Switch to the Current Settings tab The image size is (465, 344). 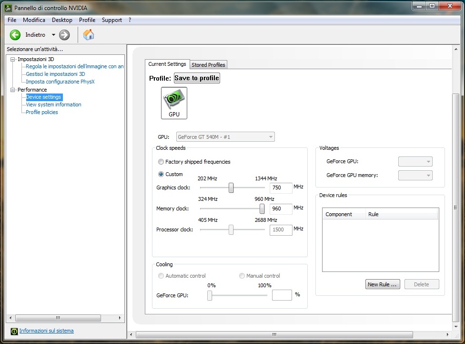(x=167, y=64)
